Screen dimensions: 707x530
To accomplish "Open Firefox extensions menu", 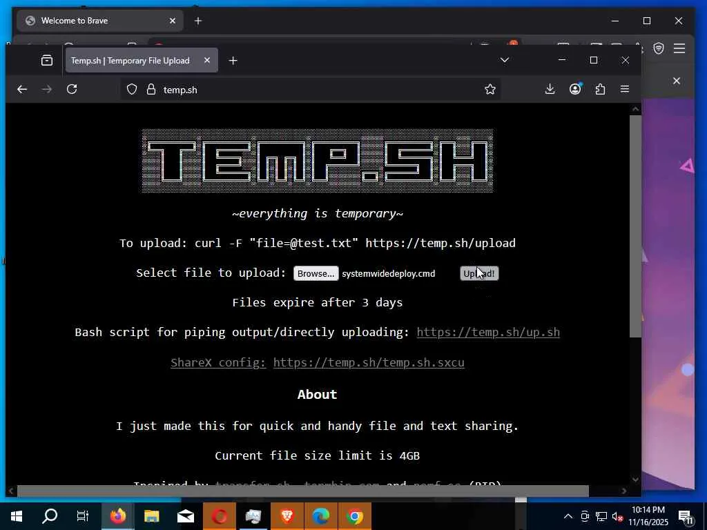I will pyautogui.click(x=600, y=89).
